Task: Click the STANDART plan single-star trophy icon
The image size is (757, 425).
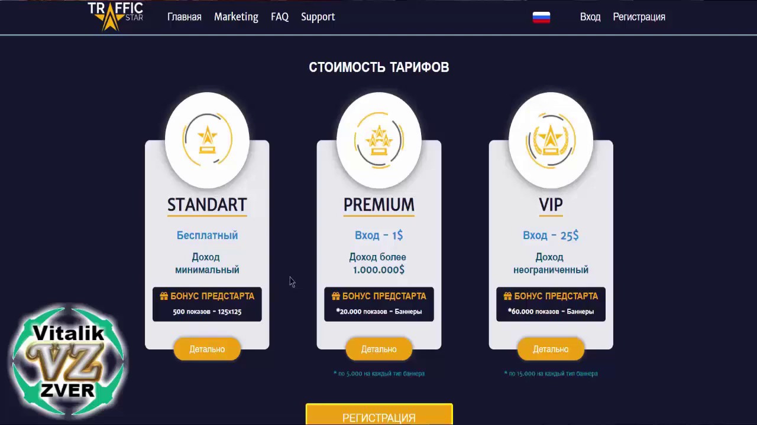Action: [208, 140]
